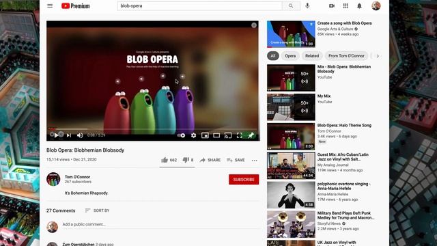The height and width of the screenshot is (246, 437).
Task: Select the All filter chip
Action: [x=273, y=56]
